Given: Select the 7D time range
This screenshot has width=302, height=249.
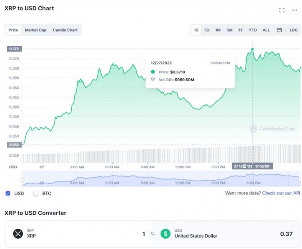Looking at the screenshot, I should (x=206, y=30).
